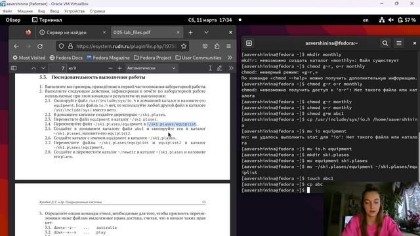The height and width of the screenshot is (236, 420).
Task: Open the Most Visited bookmark
Action: pyautogui.click(x=29, y=58)
